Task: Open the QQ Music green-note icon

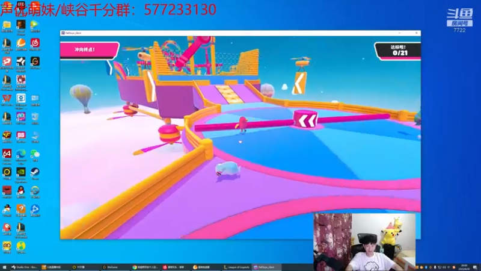Action: point(21,246)
